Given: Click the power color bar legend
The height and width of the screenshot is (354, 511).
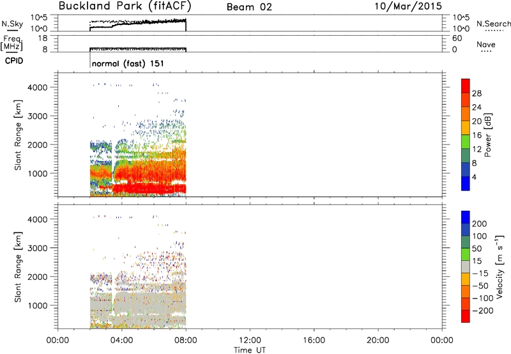Looking at the screenshot, I should 466,135.
